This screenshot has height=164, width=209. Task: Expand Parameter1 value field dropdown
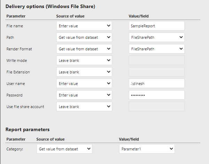pyautogui.click(x=147, y=149)
